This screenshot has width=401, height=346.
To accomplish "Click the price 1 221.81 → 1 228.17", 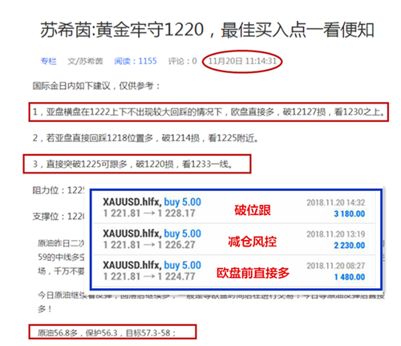I will pyautogui.click(x=149, y=214).
